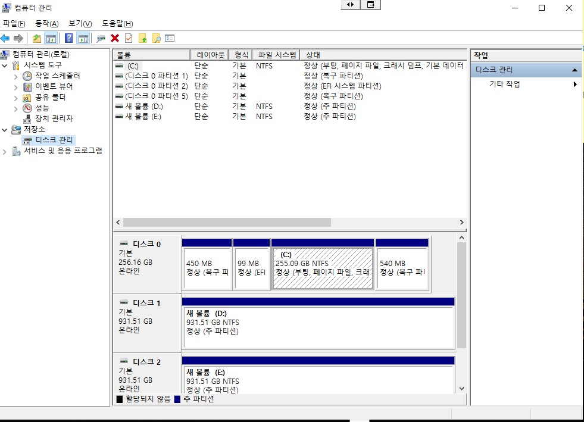Click the horizontal scrollbar right arrow

(461, 222)
